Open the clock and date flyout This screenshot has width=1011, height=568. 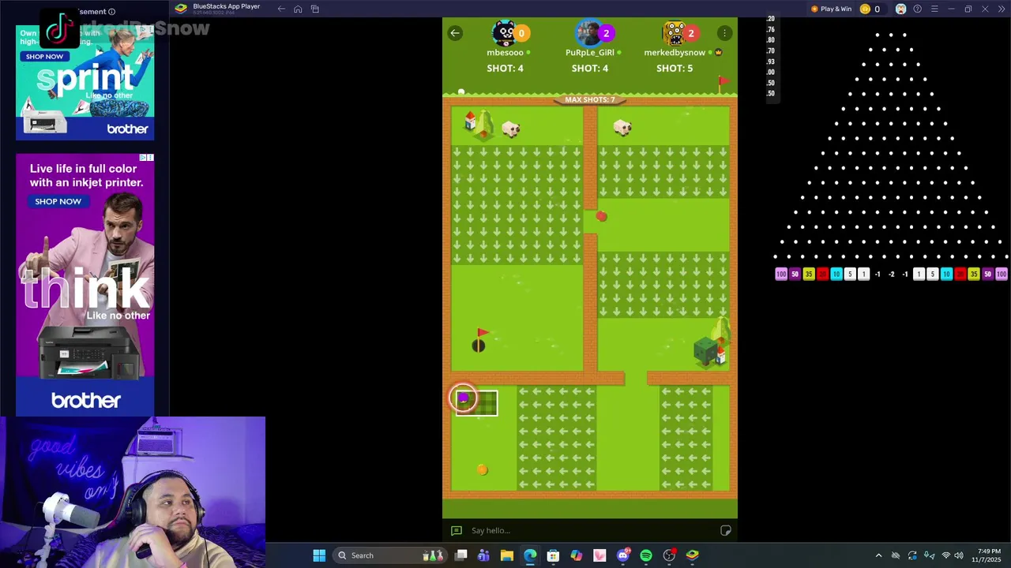987,555
